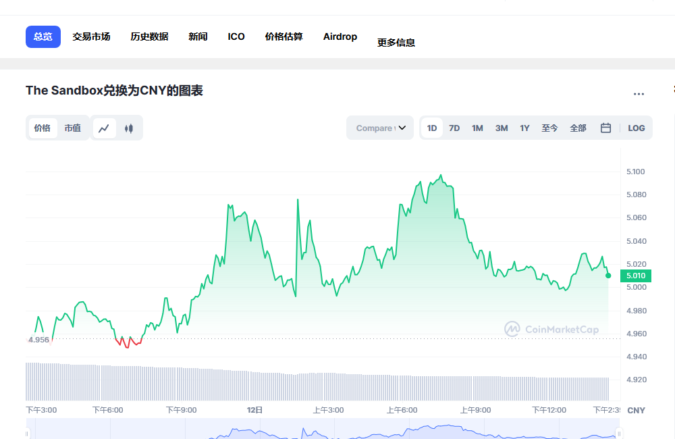Open the 交易市场 tab

pos(91,36)
